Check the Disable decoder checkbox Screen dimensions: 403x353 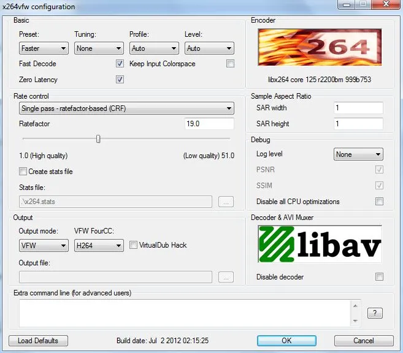click(x=379, y=277)
